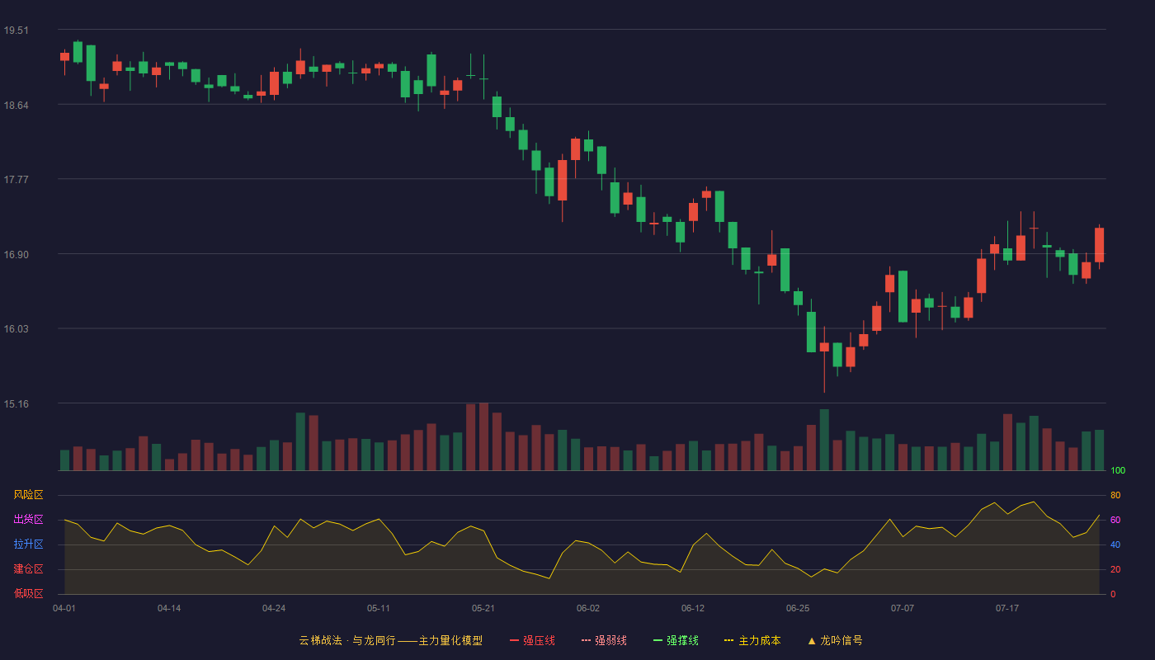Click the 05-21 date label
This screenshot has height=660, width=1155.
[x=483, y=608]
